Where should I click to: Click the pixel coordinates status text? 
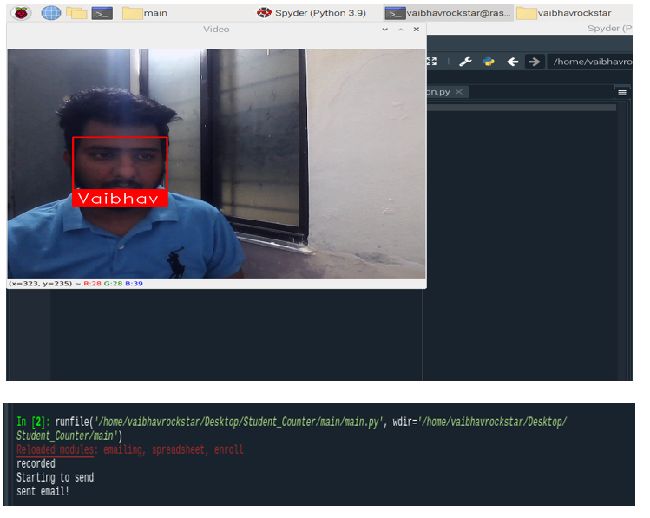pos(40,284)
